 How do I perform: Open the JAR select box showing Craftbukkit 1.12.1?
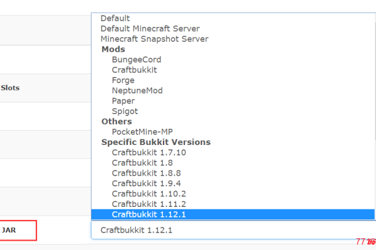coord(232,230)
